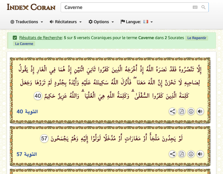Expand the Traductions dropdown
223x174 pixels.
(27, 22)
